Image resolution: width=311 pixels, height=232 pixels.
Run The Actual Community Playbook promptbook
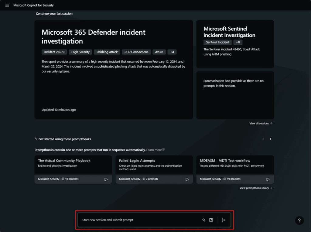106,179
